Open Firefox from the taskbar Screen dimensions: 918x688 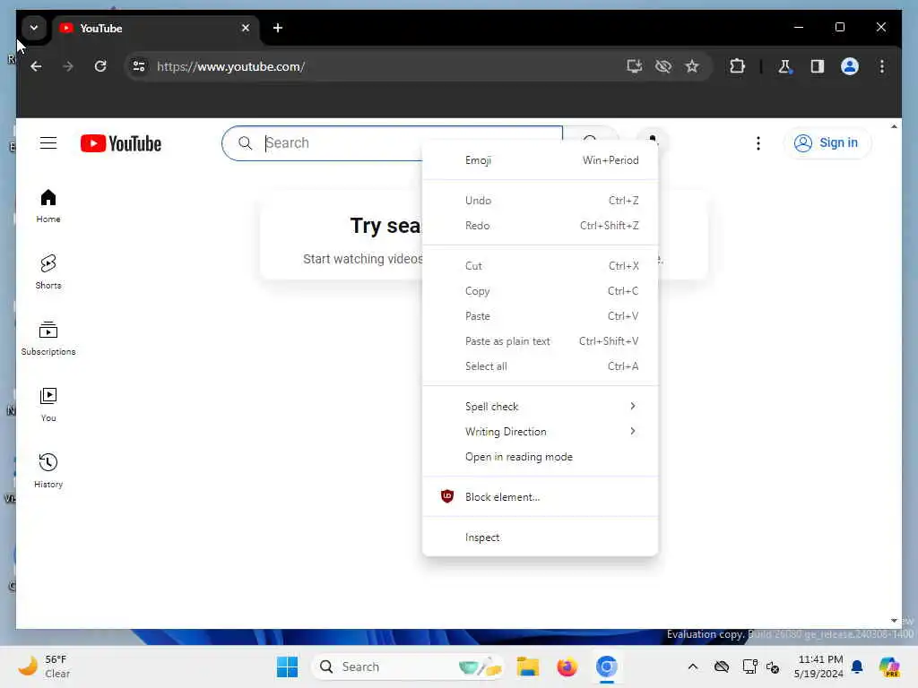click(567, 666)
